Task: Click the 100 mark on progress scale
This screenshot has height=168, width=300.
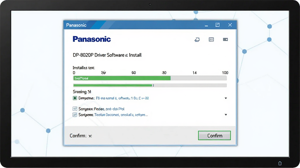Action: click(225, 73)
